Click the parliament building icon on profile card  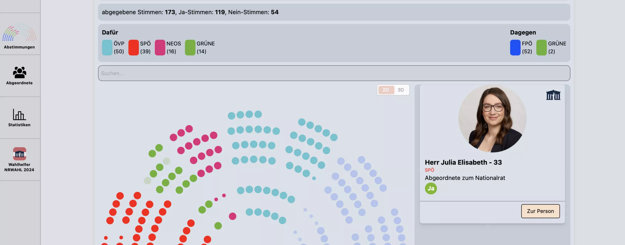coord(553,95)
